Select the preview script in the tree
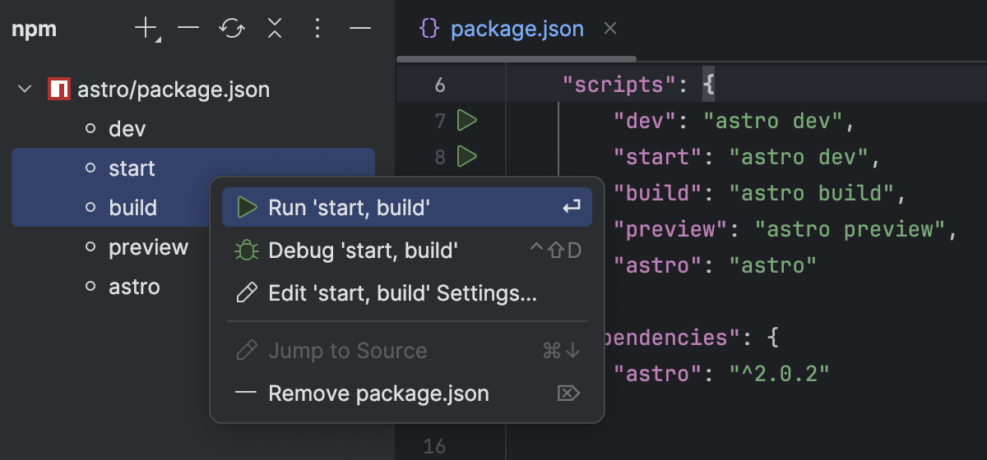Viewport: 987px width, 460px height. (148, 247)
